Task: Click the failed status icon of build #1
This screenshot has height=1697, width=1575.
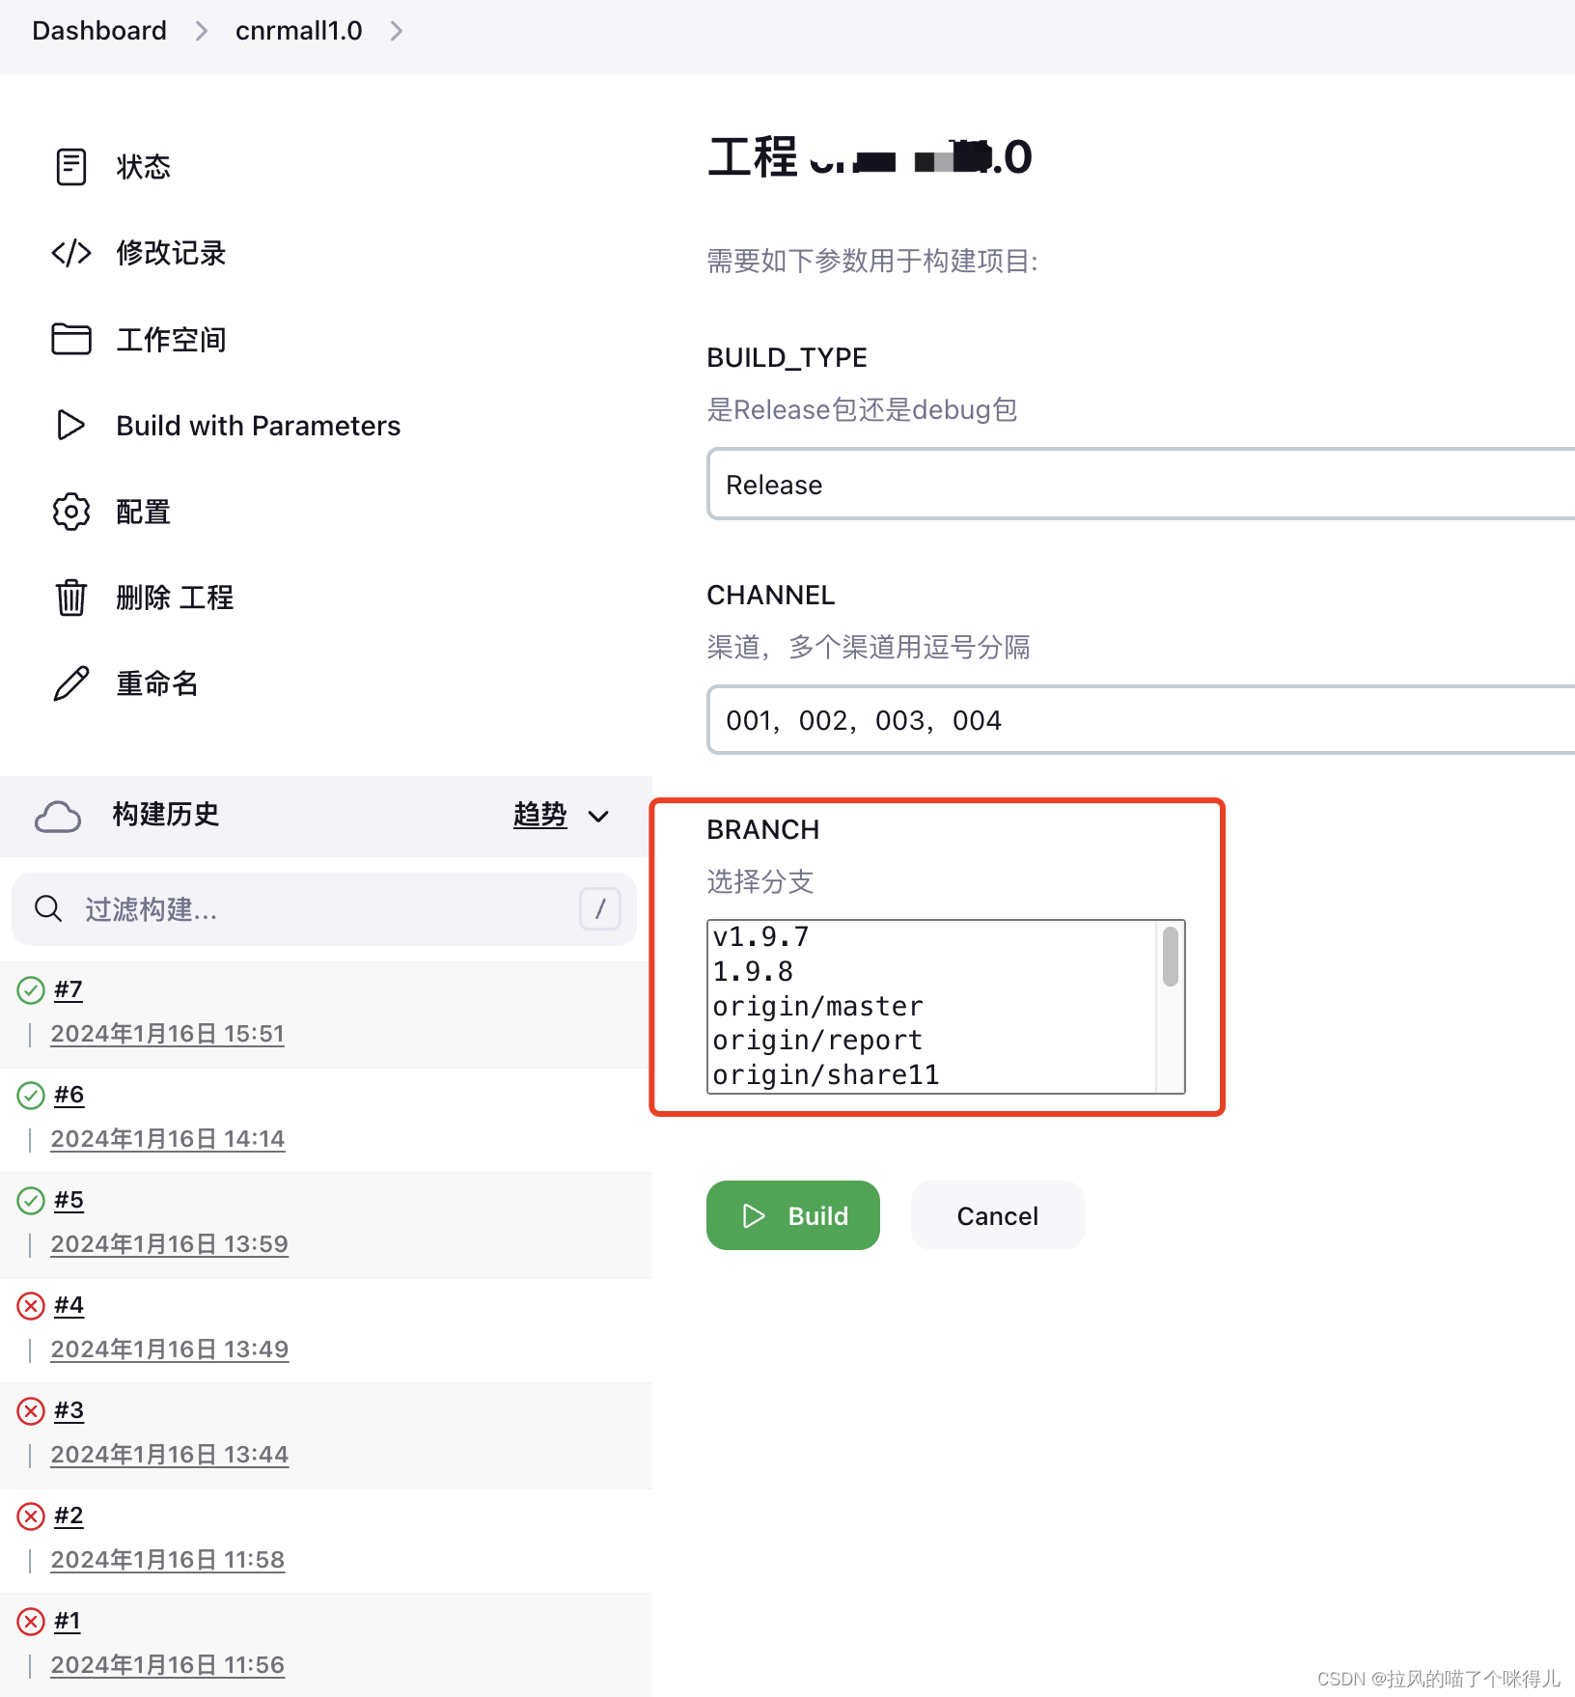Action: pos(31,1621)
